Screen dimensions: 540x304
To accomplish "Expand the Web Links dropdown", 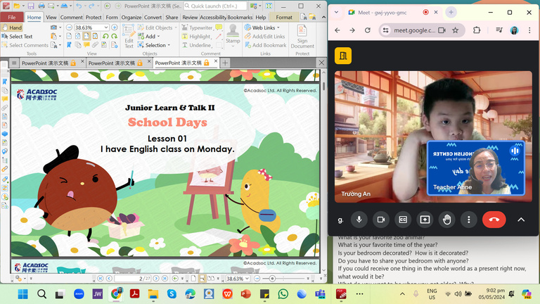I will [x=278, y=27].
